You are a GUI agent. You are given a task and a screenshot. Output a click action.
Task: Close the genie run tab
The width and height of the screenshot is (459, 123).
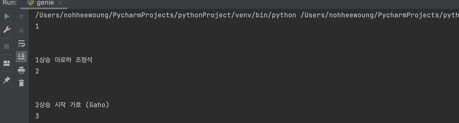60,3
